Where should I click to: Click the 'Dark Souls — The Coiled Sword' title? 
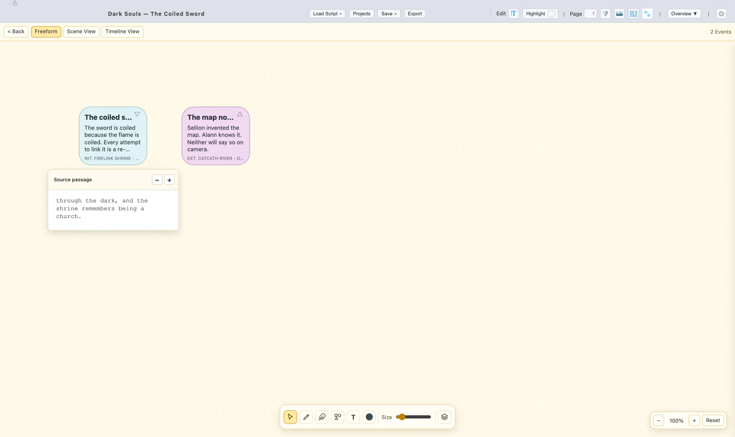pyautogui.click(x=156, y=14)
